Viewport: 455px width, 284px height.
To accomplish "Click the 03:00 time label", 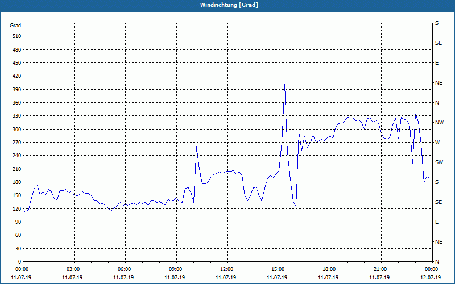I will pyautogui.click(x=73, y=269).
